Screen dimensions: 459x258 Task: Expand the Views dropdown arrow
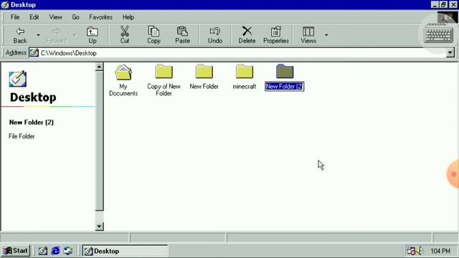point(326,35)
